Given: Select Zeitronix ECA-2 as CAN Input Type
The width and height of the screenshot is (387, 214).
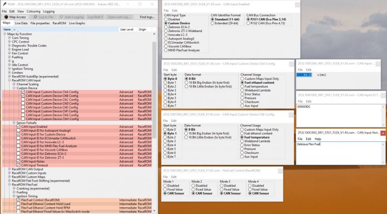Looking at the screenshot, I should (166, 28).
